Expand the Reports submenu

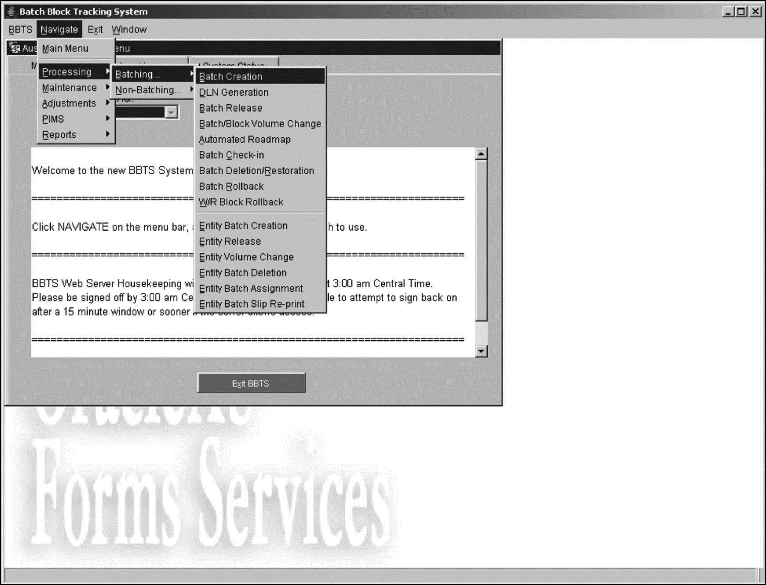click(x=59, y=135)
